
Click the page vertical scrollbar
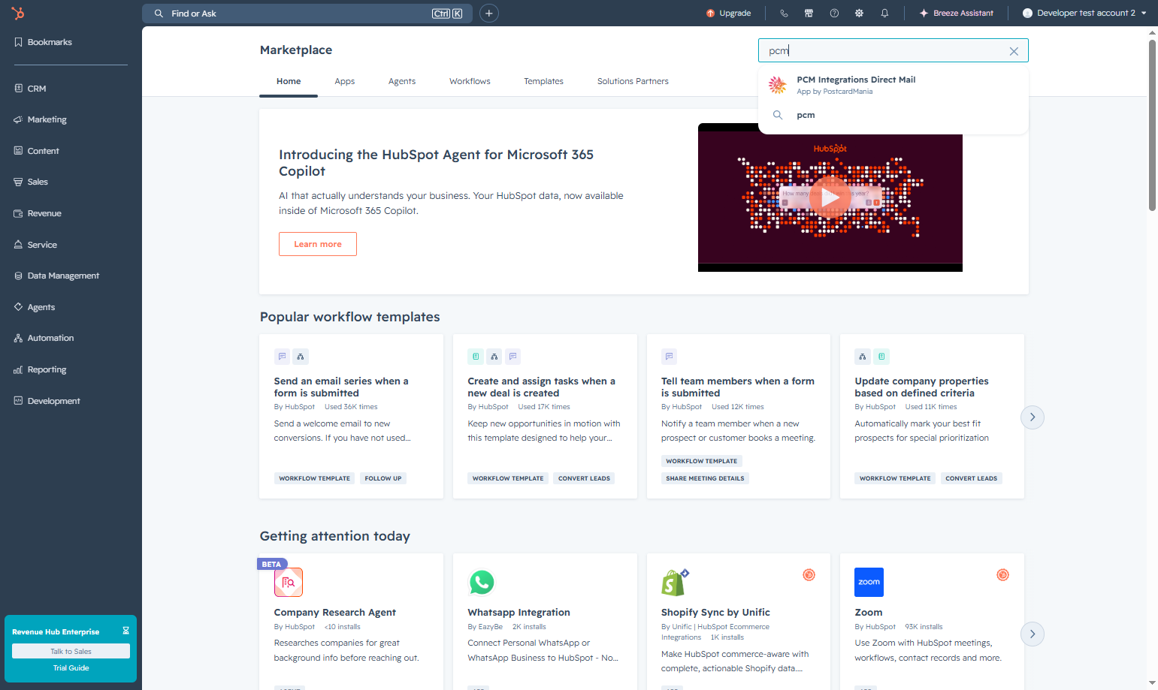click(x=1152, y=124)
